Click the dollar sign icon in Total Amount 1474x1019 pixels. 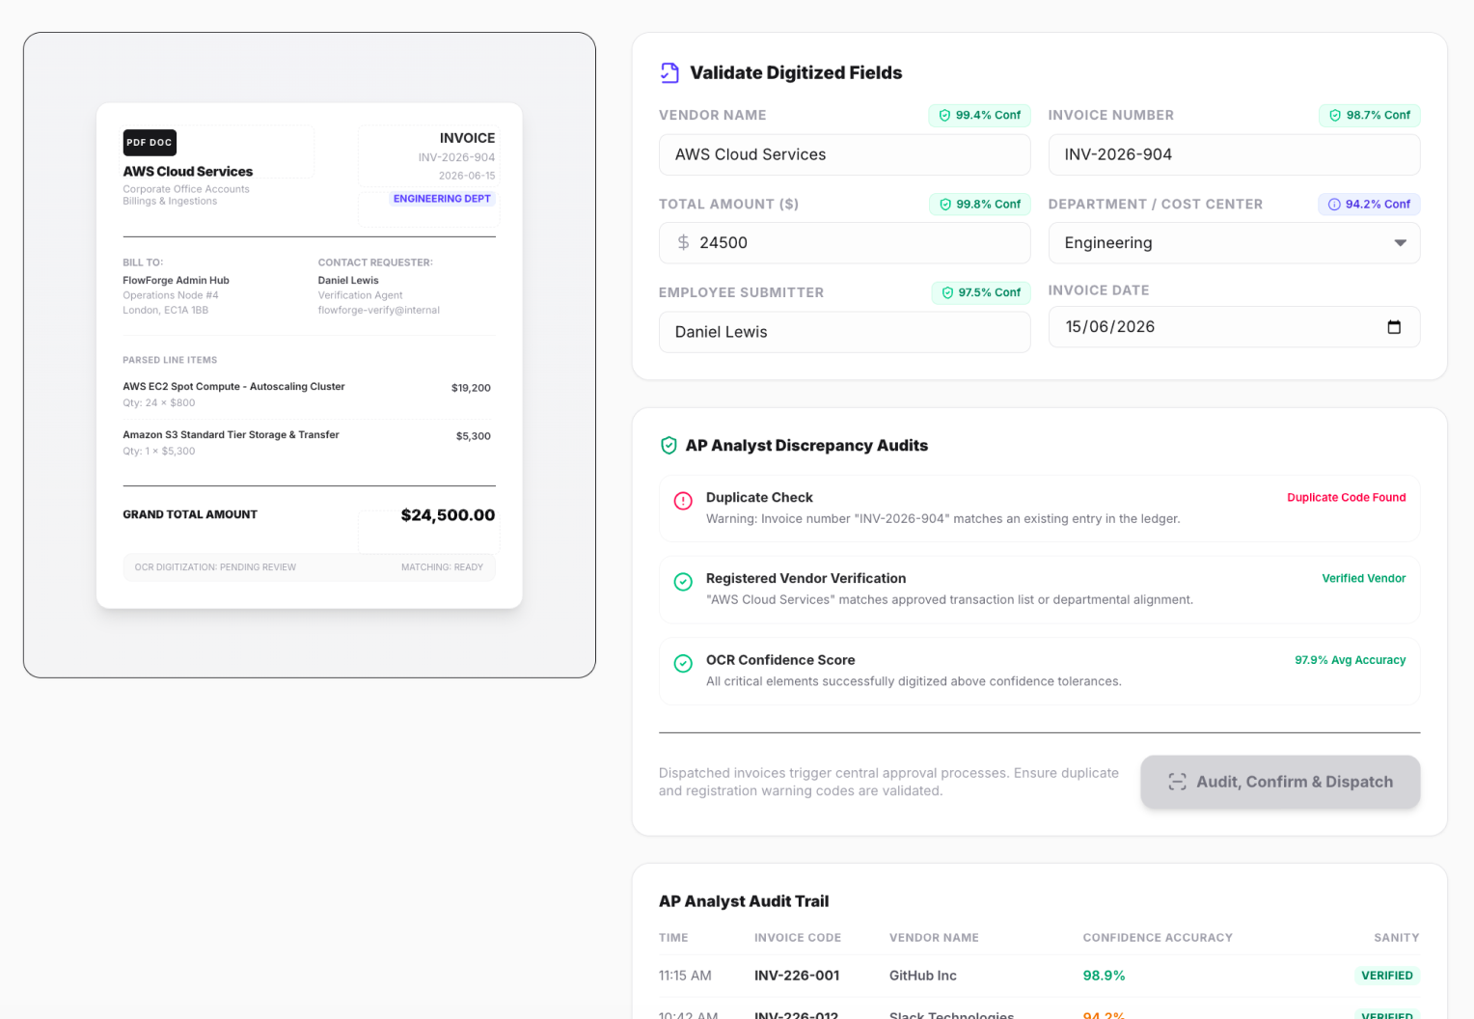pos(683,243)
